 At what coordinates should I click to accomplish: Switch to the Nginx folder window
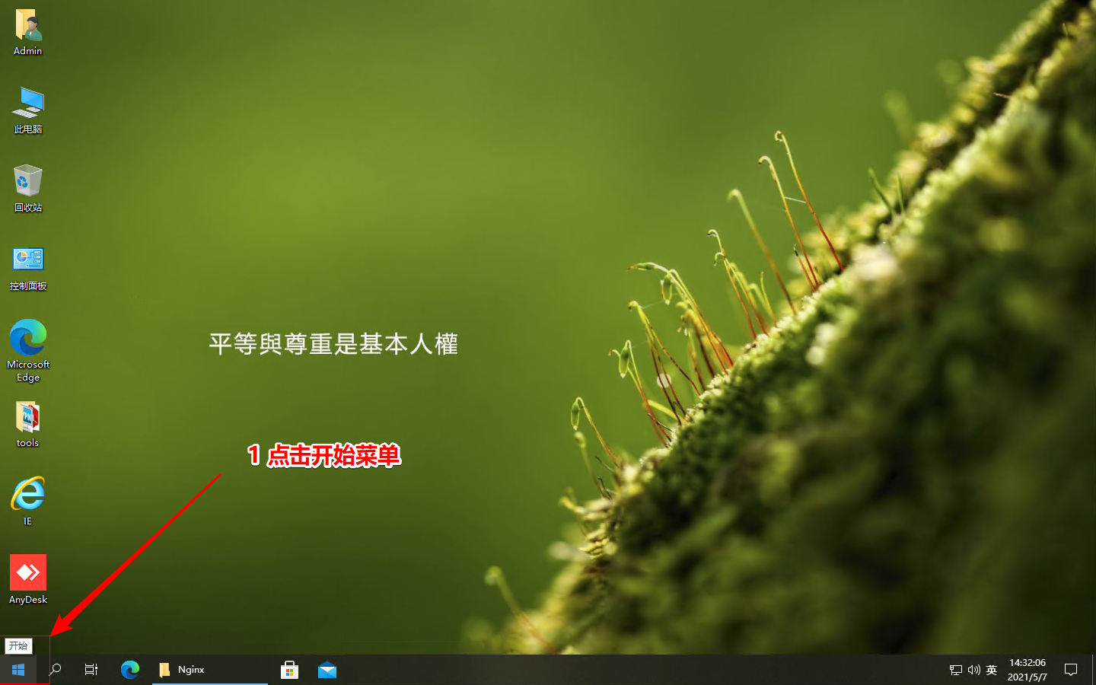pos(209,670)
